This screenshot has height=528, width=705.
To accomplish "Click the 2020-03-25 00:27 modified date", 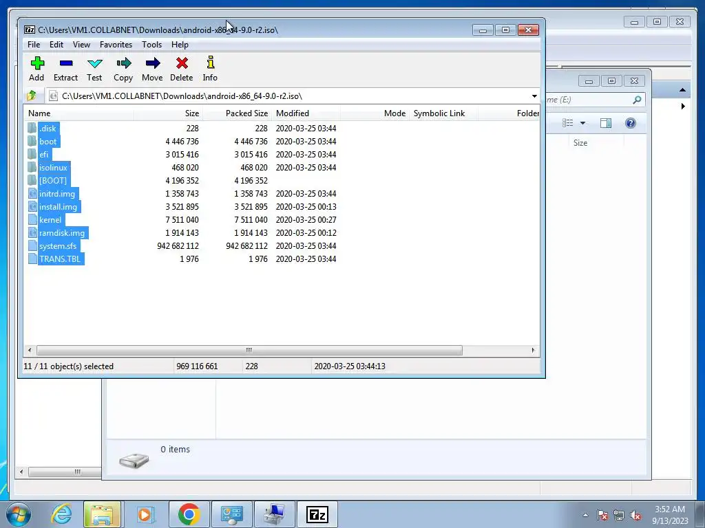I will (306, 219).
